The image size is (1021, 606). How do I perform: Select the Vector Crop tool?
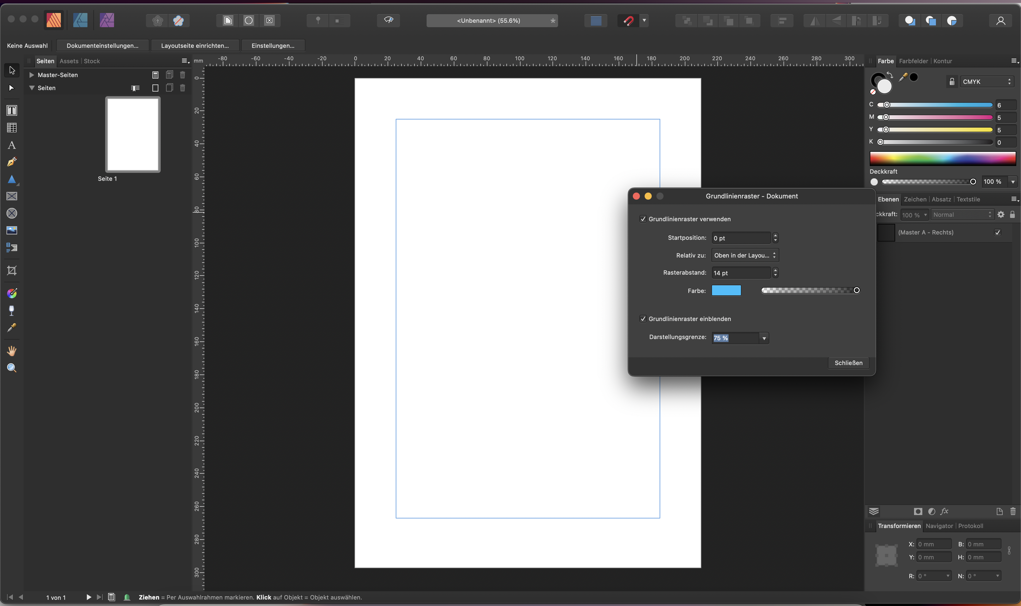coord(12,270)
